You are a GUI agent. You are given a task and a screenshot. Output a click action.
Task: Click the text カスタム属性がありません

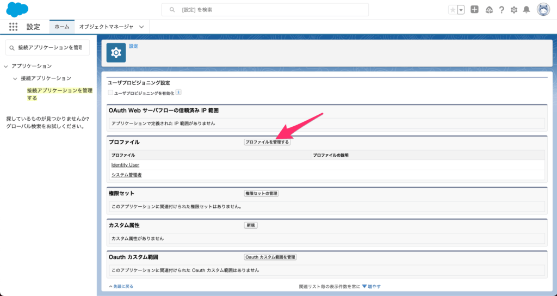[x=138, y=238]
